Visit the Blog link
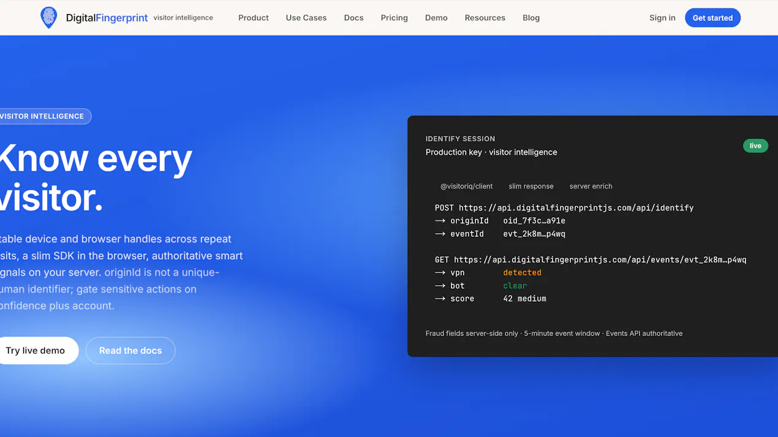778x437 pixels. click(531, 18)
